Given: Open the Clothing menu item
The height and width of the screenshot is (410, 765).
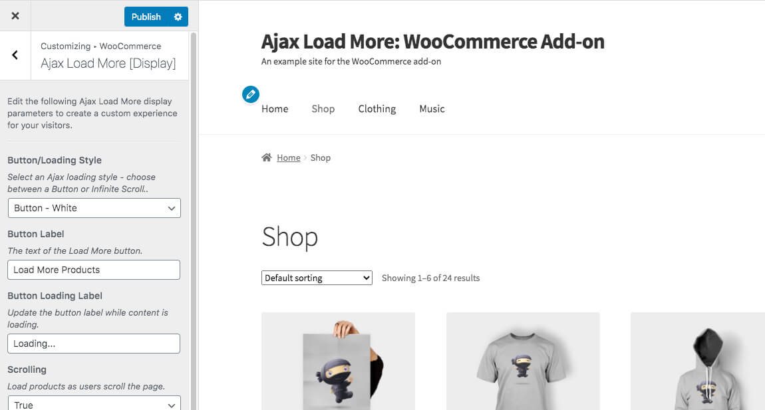Looking at the screenshot, I should click(377, 109).
